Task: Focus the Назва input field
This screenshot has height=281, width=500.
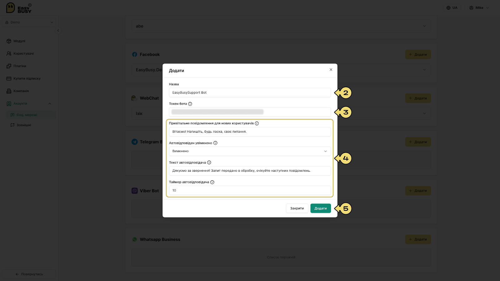Action: pyautogui.click(x=250, y=92)
